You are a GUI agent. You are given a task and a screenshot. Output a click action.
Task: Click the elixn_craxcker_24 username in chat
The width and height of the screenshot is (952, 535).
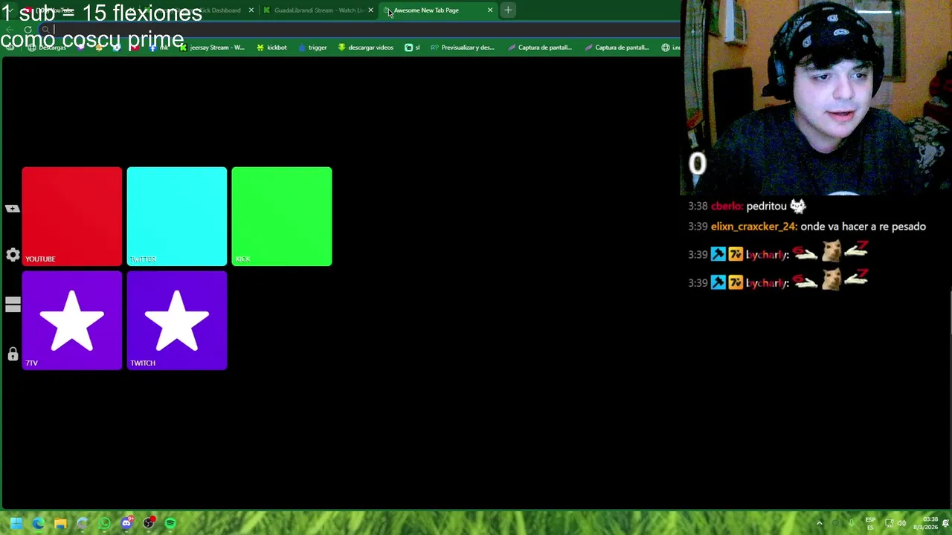(753, 227)
